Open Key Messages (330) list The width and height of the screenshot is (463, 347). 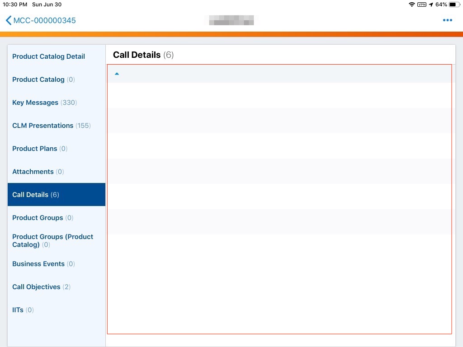pyautogui.click(x=44, y=103)
